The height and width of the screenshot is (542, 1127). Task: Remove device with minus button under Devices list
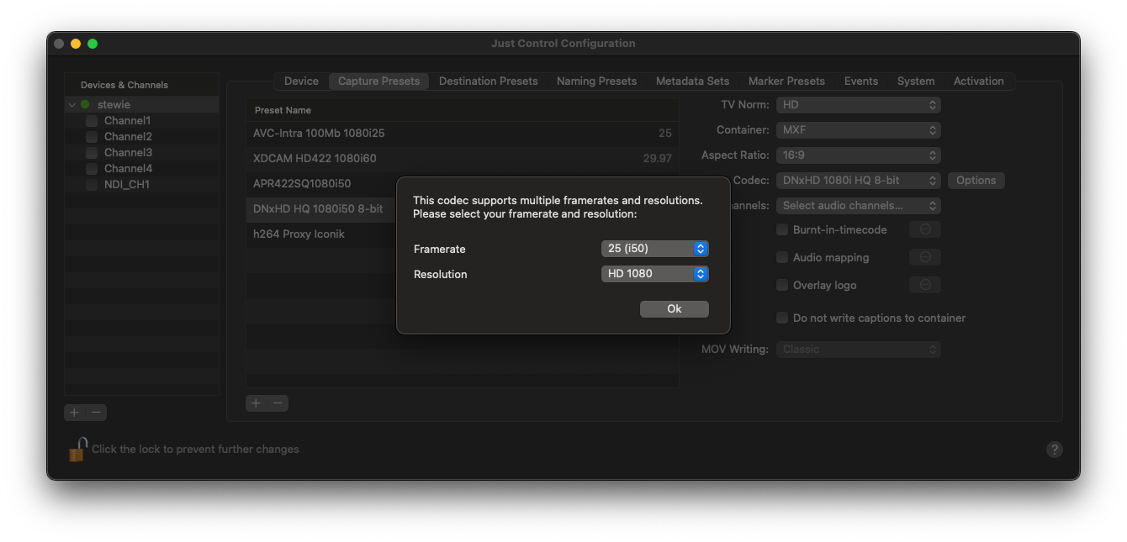(96, 413)
